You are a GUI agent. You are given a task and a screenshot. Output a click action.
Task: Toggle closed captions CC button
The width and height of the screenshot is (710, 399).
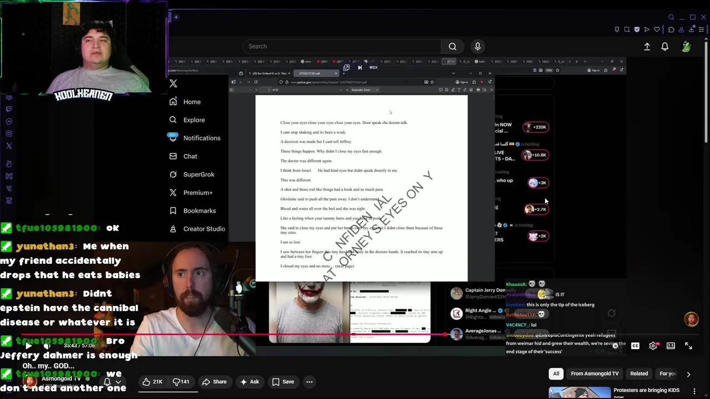635,346
